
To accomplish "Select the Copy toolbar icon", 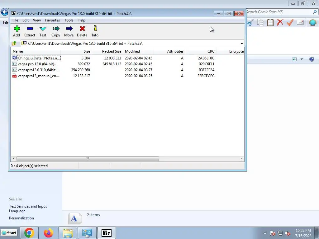I will coord(56,29).
